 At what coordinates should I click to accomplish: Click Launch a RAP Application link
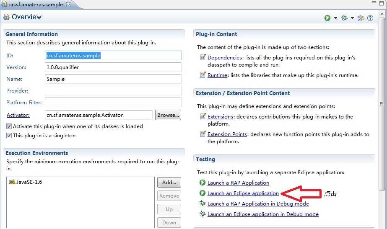(x=238, y=183)
